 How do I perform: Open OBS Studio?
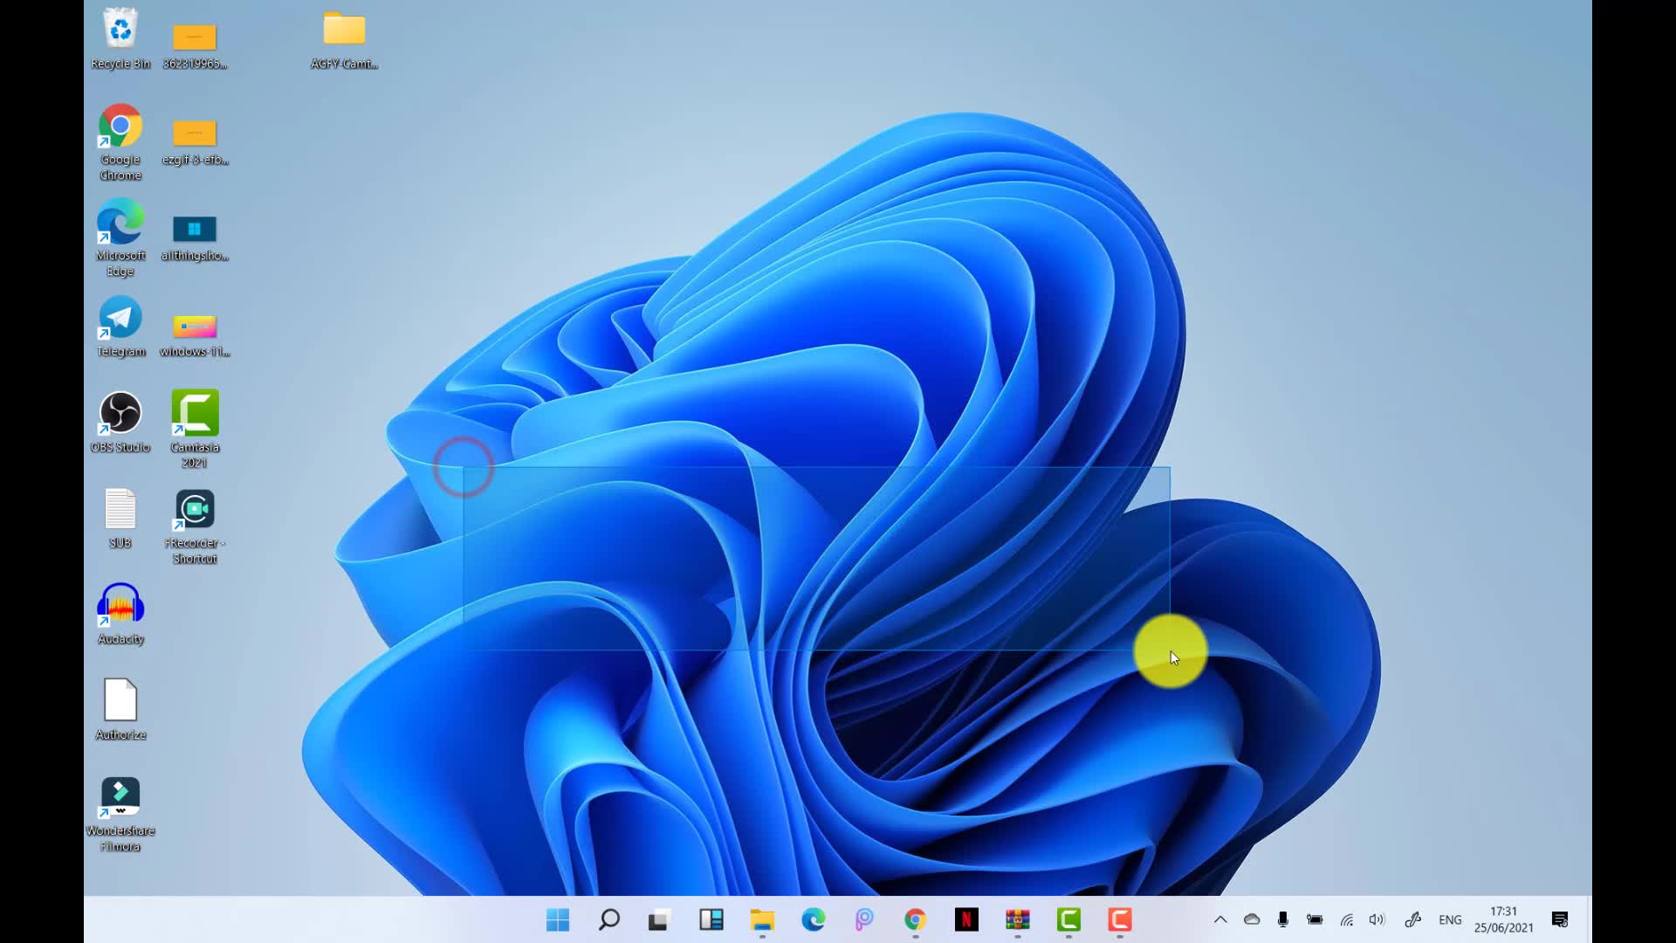[x=120, y=412]
